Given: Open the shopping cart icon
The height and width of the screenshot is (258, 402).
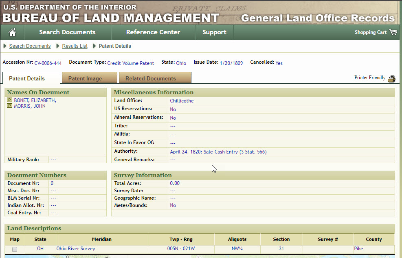Looking at the screenshot, I should point(393,32).
